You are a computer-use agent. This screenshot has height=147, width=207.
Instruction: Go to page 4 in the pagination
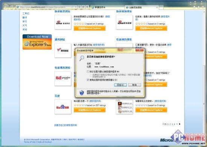[x=174, y=124]
